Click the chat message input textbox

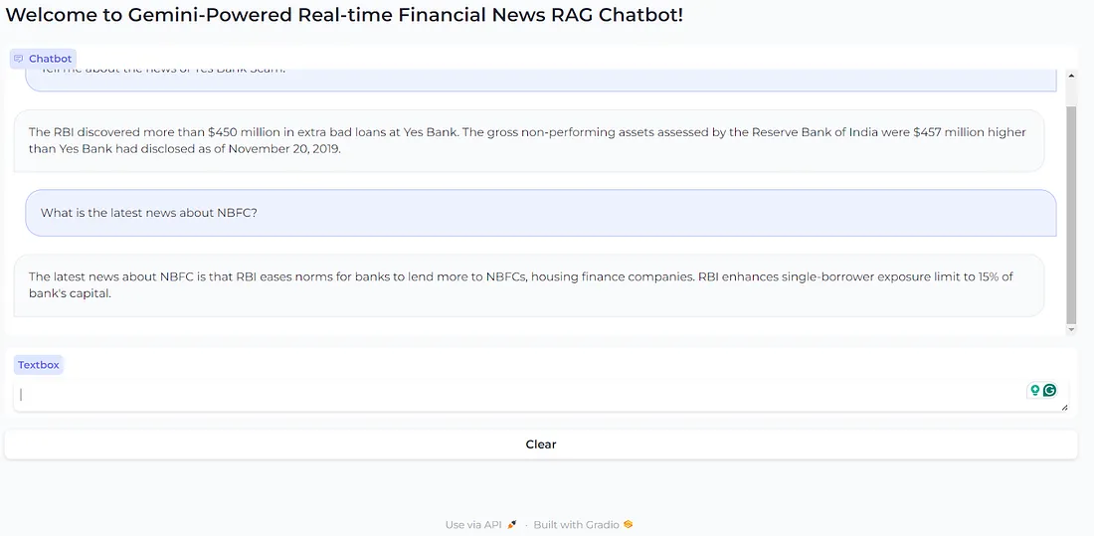pos(541,395)
